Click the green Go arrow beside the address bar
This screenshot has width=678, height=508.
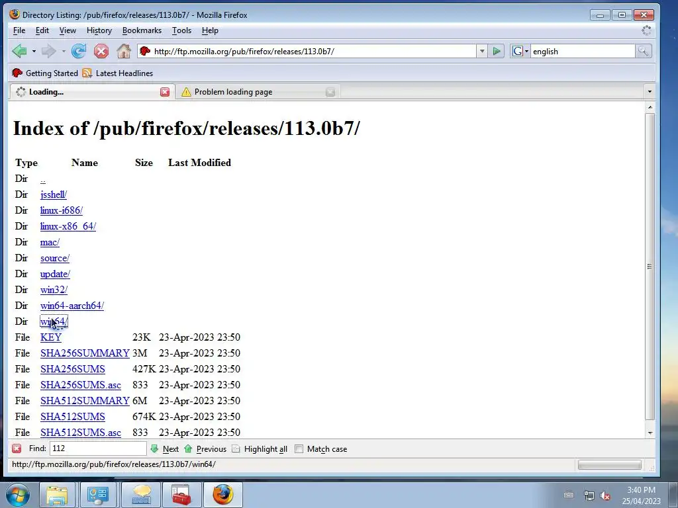(497, 52)
